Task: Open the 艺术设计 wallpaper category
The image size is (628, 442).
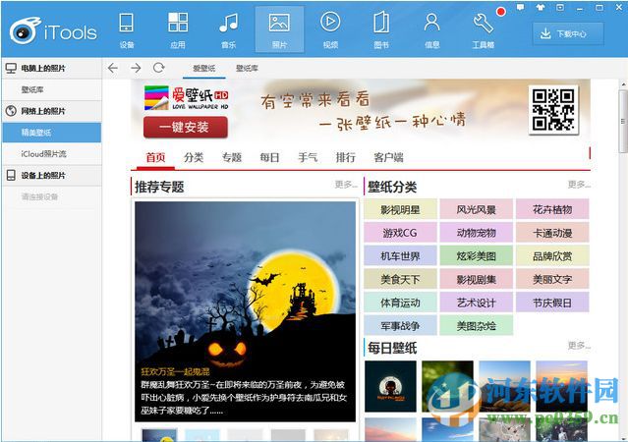Action: [x=477, y=303]
